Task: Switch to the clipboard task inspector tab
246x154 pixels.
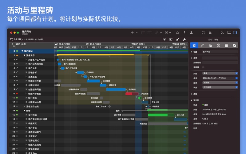Action: pos(194,45)
